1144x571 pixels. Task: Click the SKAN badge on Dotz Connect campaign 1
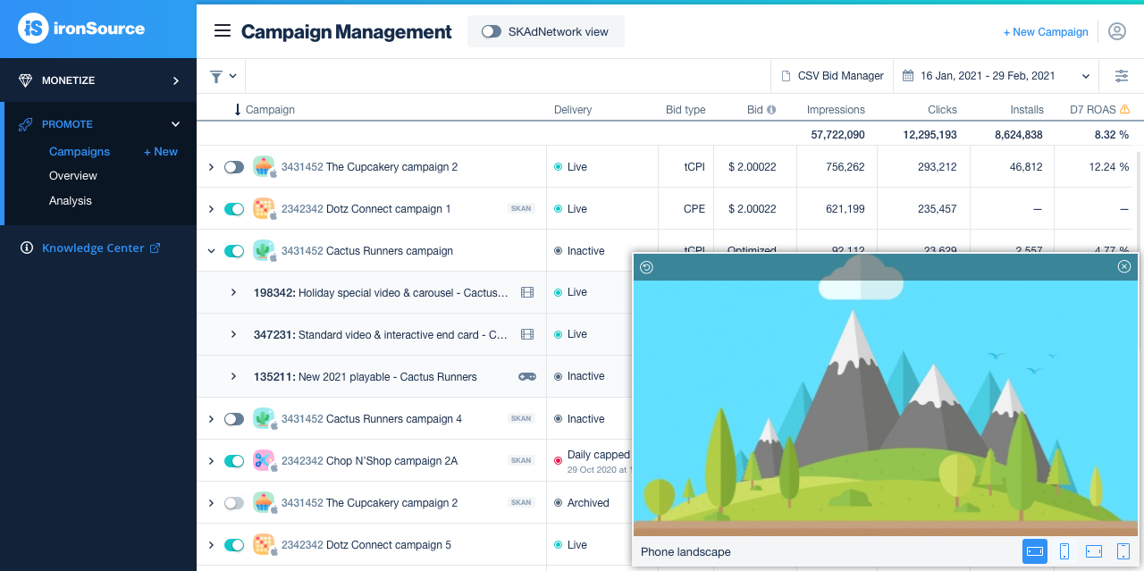(x=521, y=209)
